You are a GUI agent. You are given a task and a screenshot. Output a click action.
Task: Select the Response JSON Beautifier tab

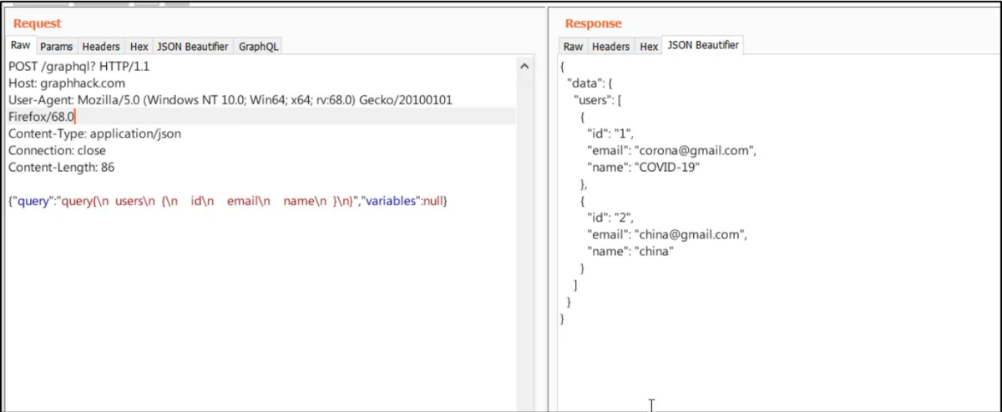[702, 46]
